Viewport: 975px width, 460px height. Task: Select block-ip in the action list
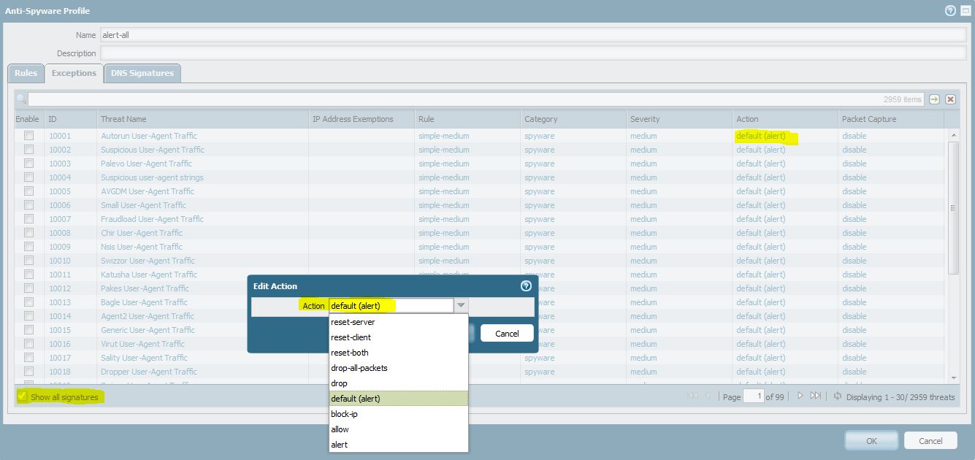[344, 414]
